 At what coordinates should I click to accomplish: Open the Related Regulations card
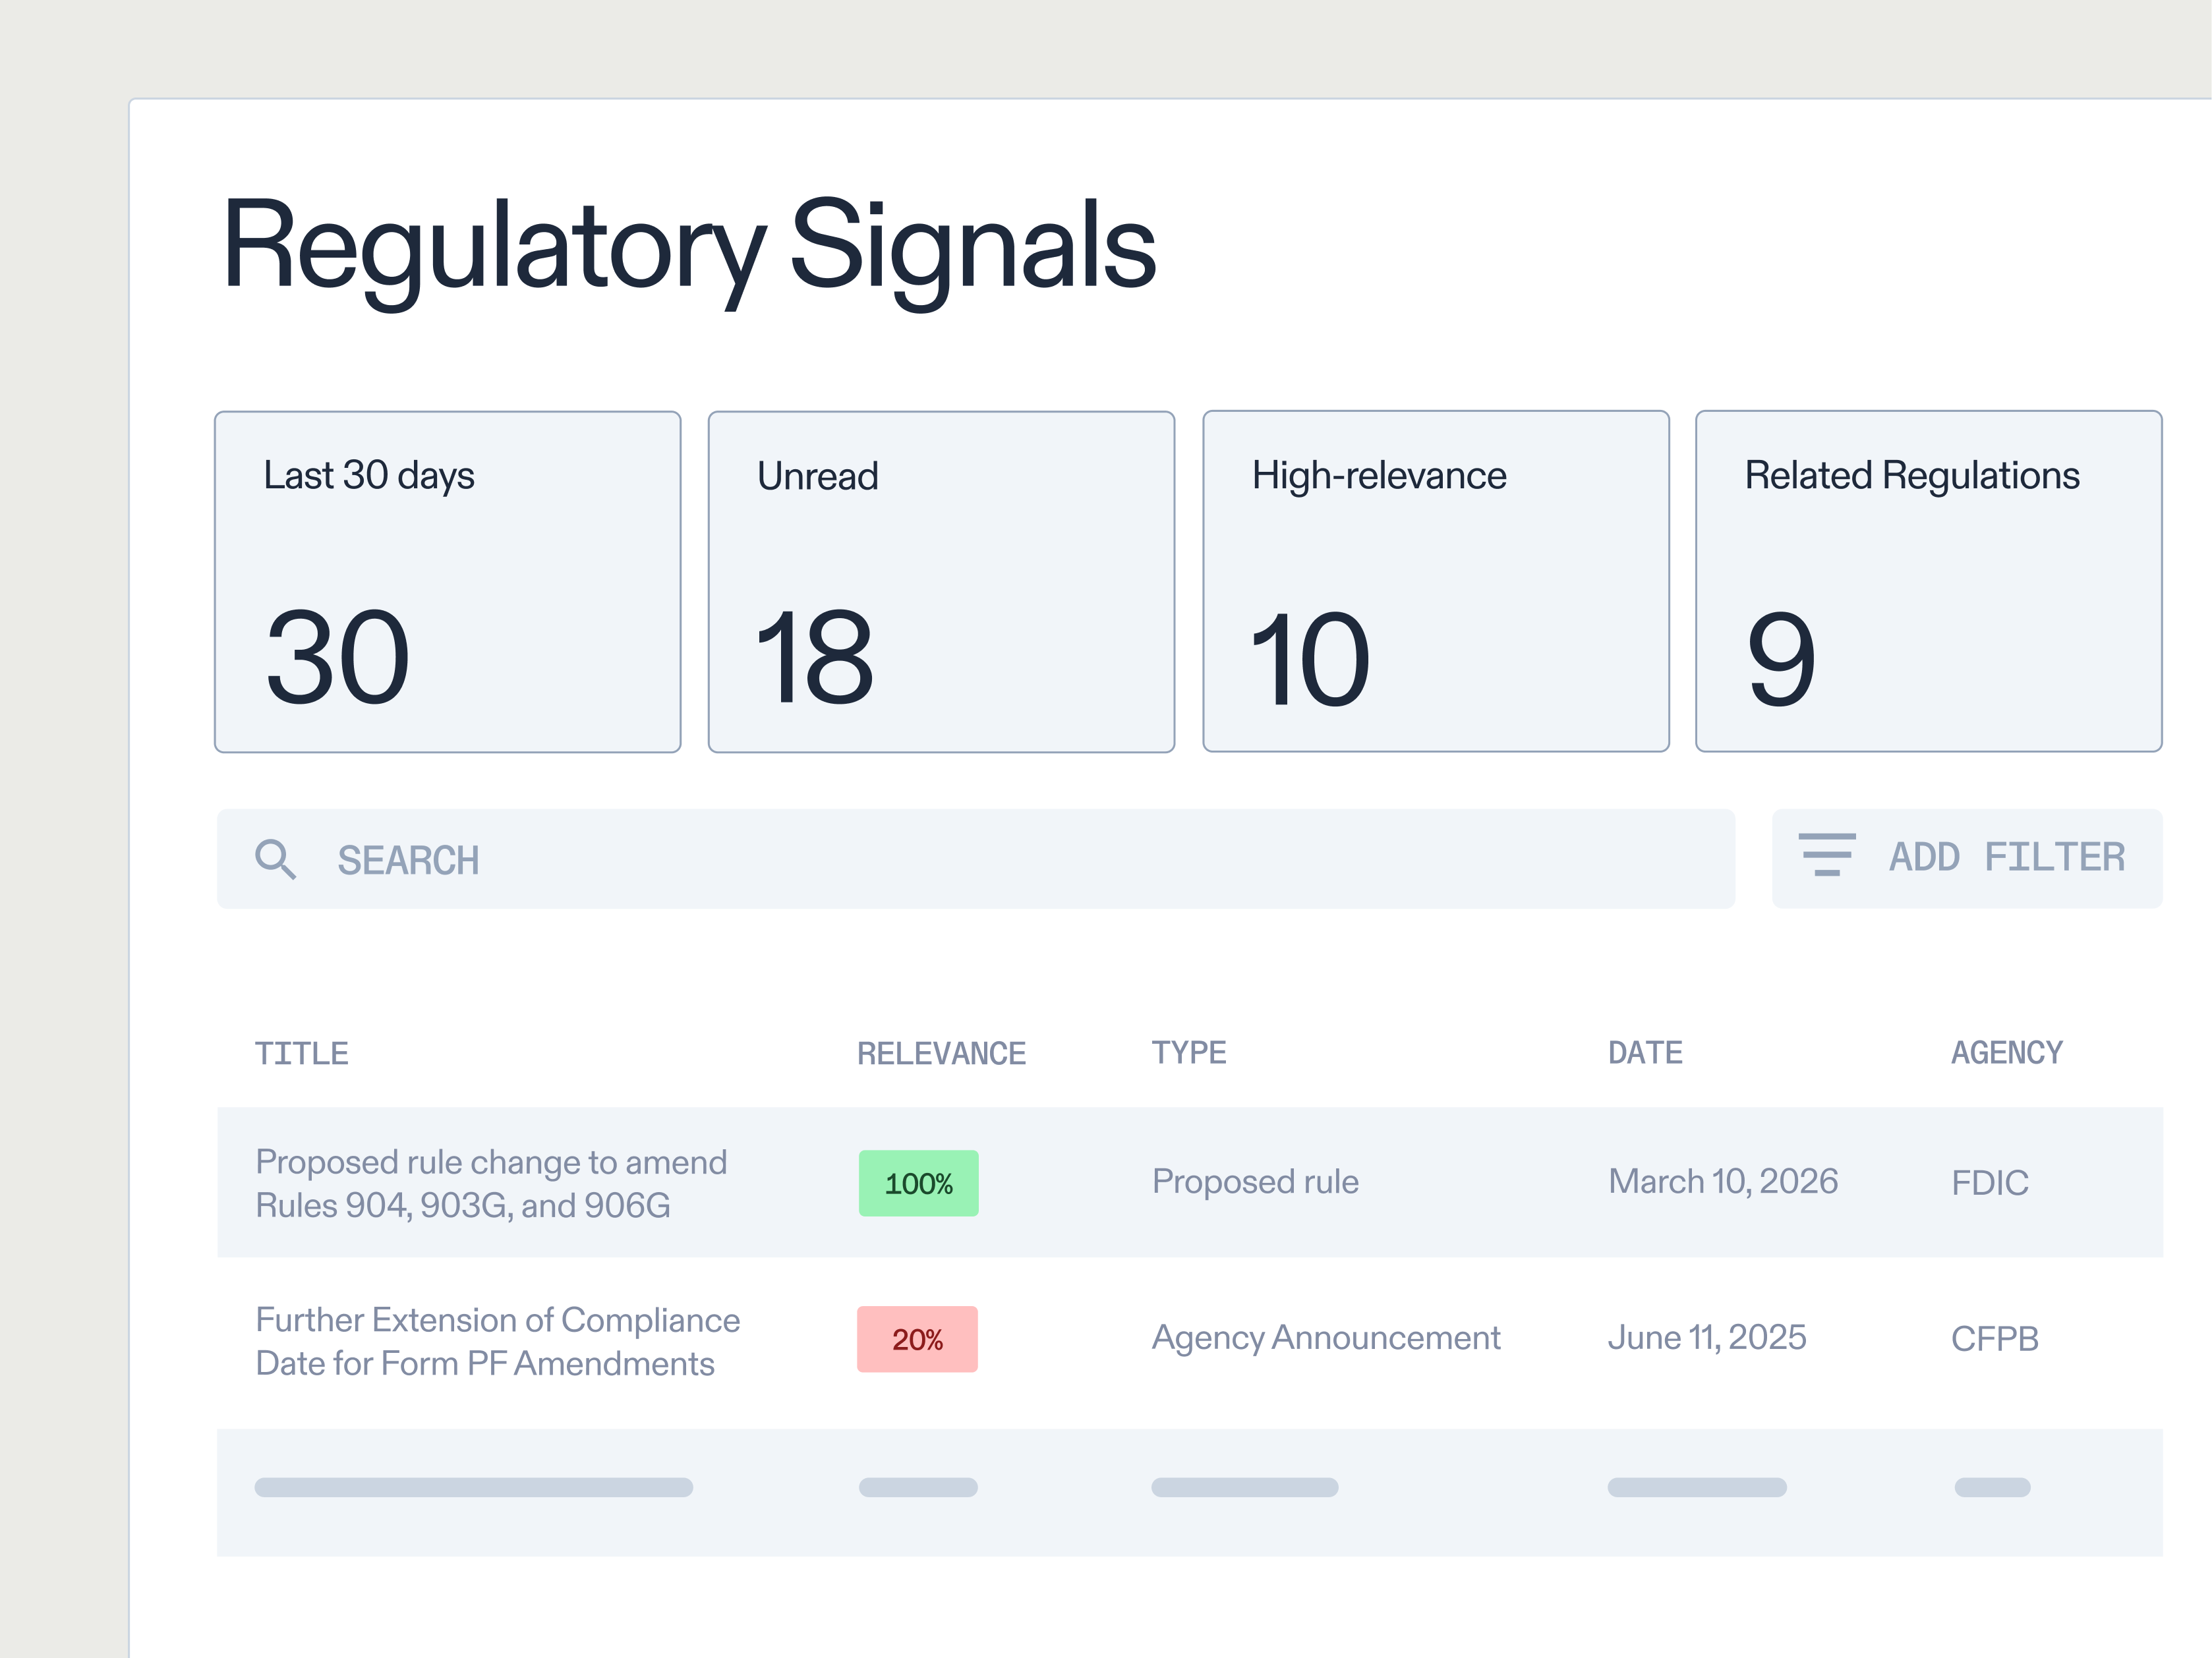[x=1928, y=581]
